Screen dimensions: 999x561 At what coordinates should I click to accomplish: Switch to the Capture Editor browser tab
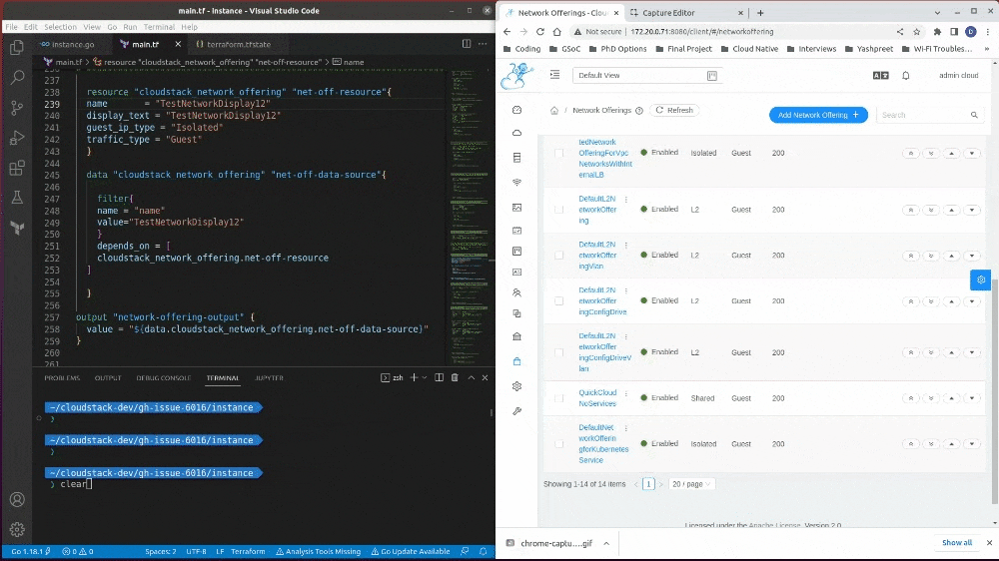pyautogui.click(x=668, y=12)
